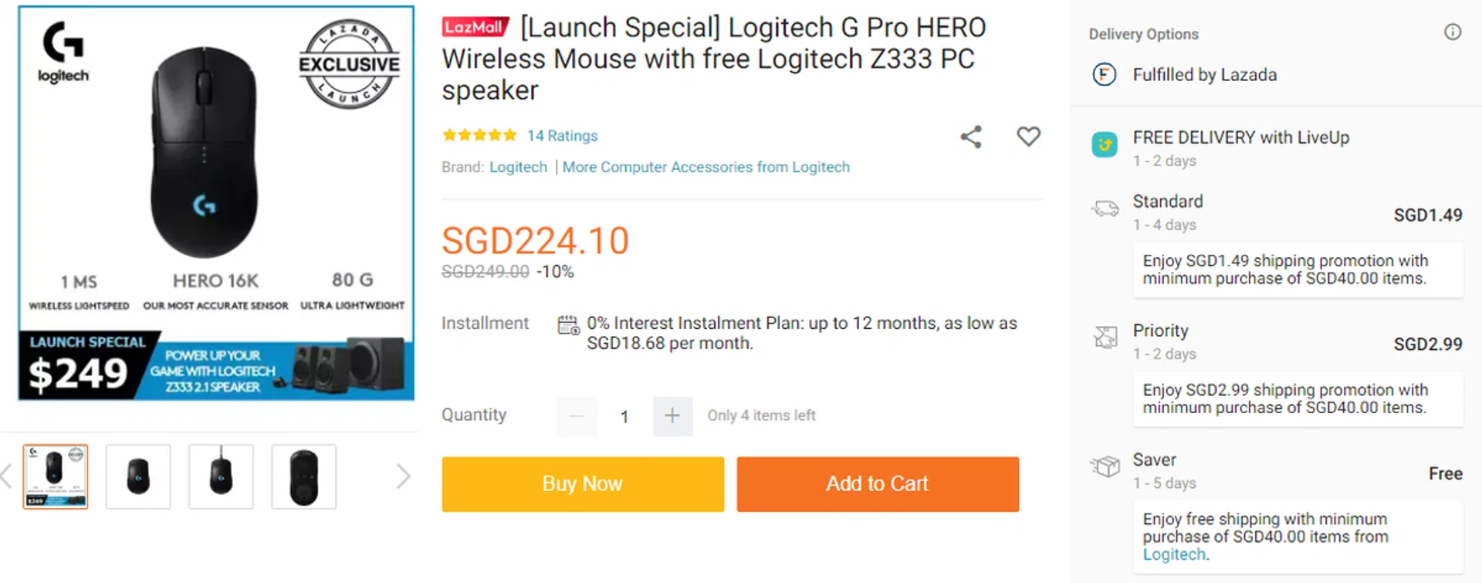Screen dimensions: 1482x583
Task: Add product to wishlist with heart icon
Action: (1028, 137)
